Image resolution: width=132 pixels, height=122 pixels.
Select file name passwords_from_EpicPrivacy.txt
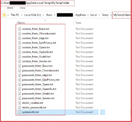pos(41,80)
